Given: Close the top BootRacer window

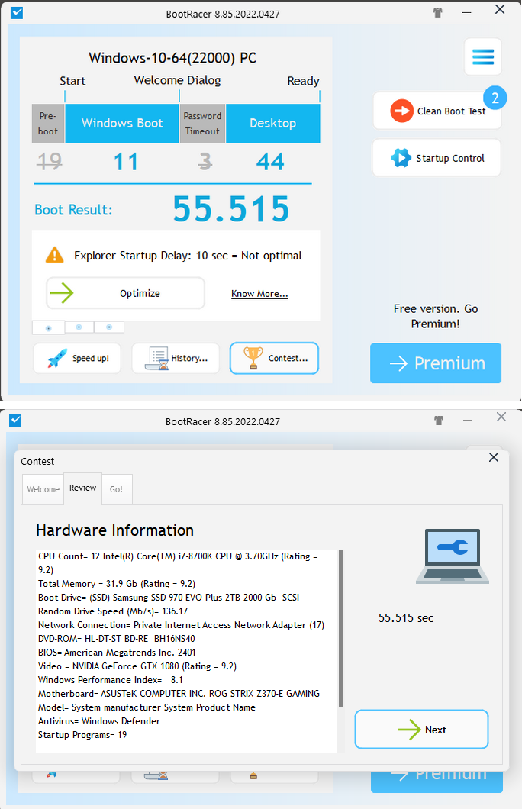Looking at the screenshot, I should click(500, 10).
